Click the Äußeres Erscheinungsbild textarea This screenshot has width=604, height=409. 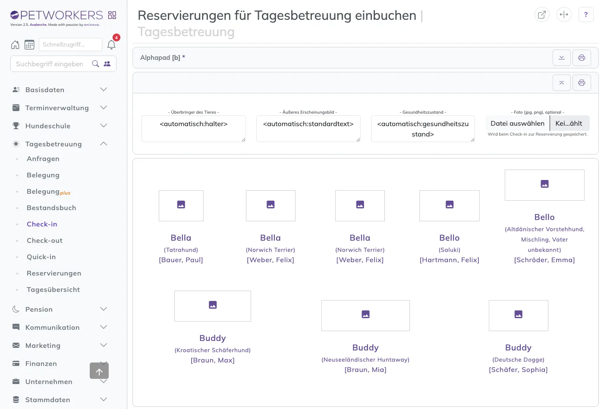(308, 129)
